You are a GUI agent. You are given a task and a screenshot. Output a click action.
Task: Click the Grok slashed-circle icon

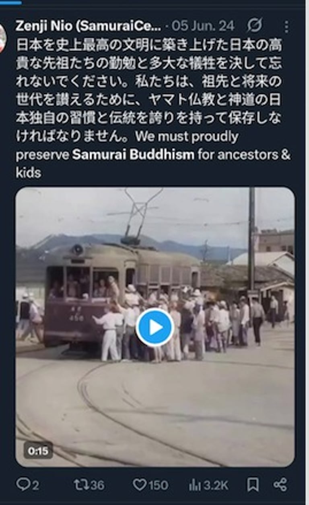click(254, 26)
